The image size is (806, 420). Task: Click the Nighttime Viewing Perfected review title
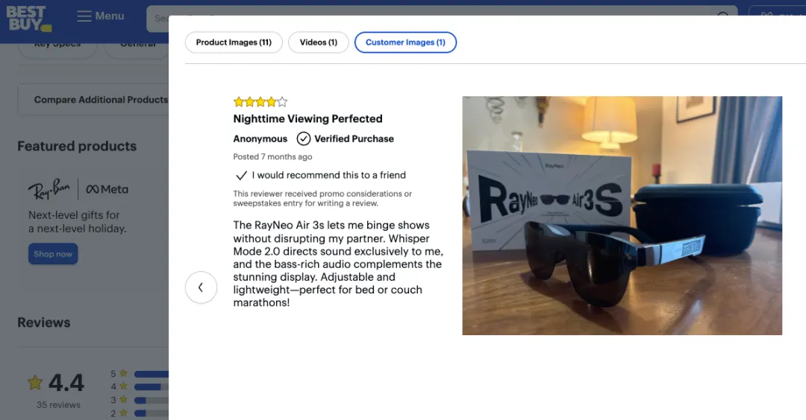point(307,119)
